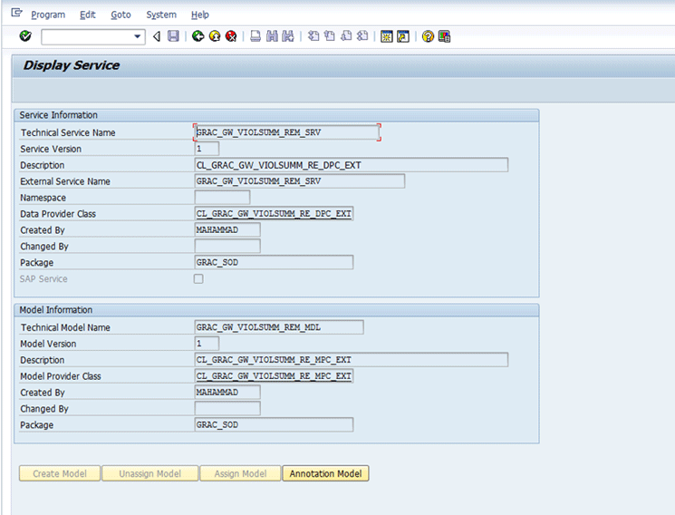Click the Data Provider Class field
The width and height of the screenshot is (675, 515).
pyautogui.click(x=274, y=214)
